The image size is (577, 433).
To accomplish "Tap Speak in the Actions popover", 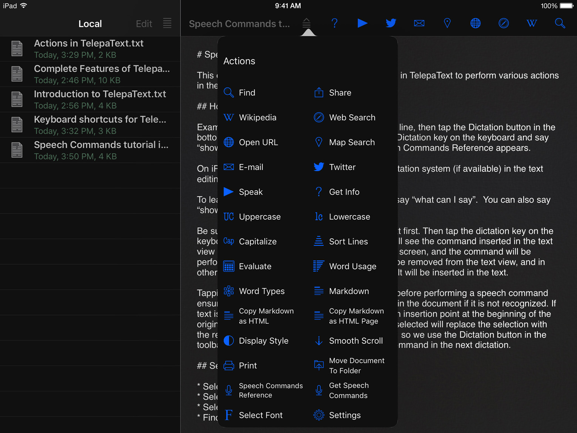I will [x=243, y=192].
